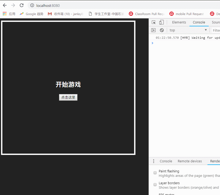
Task: Click the mobile Pull Request red icon
Action: [x=172, y=14]
